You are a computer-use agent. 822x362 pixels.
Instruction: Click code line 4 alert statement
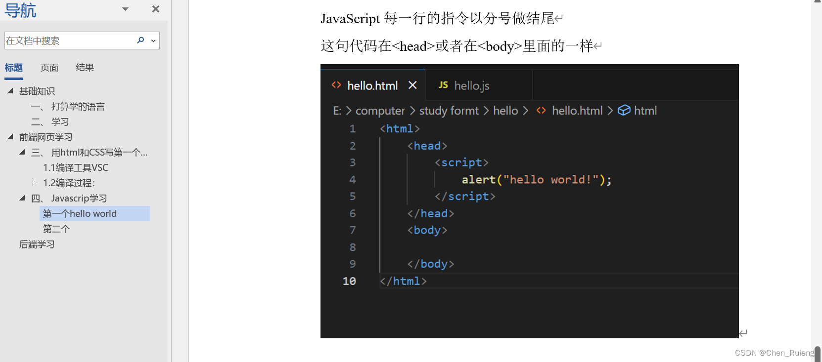coord(537,180)
